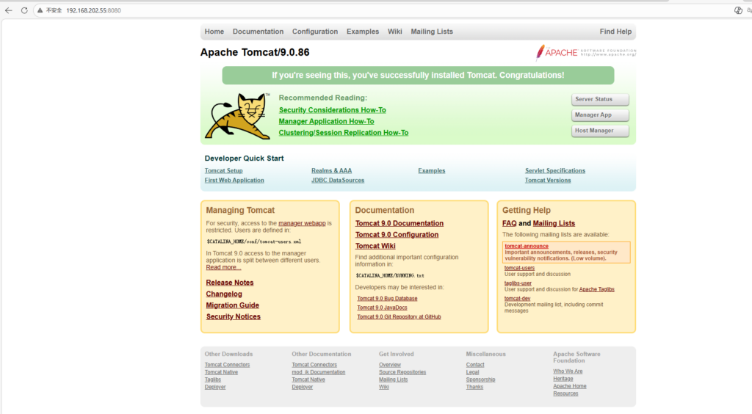Screen dimensions: 752x414
Task: Open the Manager App button
Action: (600, 115)
